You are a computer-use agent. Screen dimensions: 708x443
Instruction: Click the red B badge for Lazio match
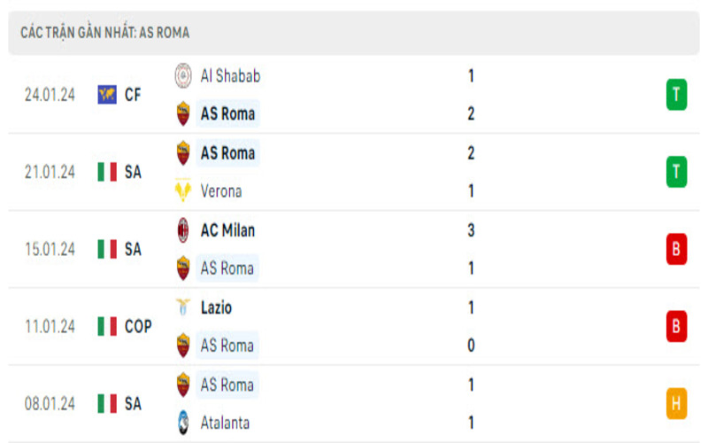coord(676,327)
